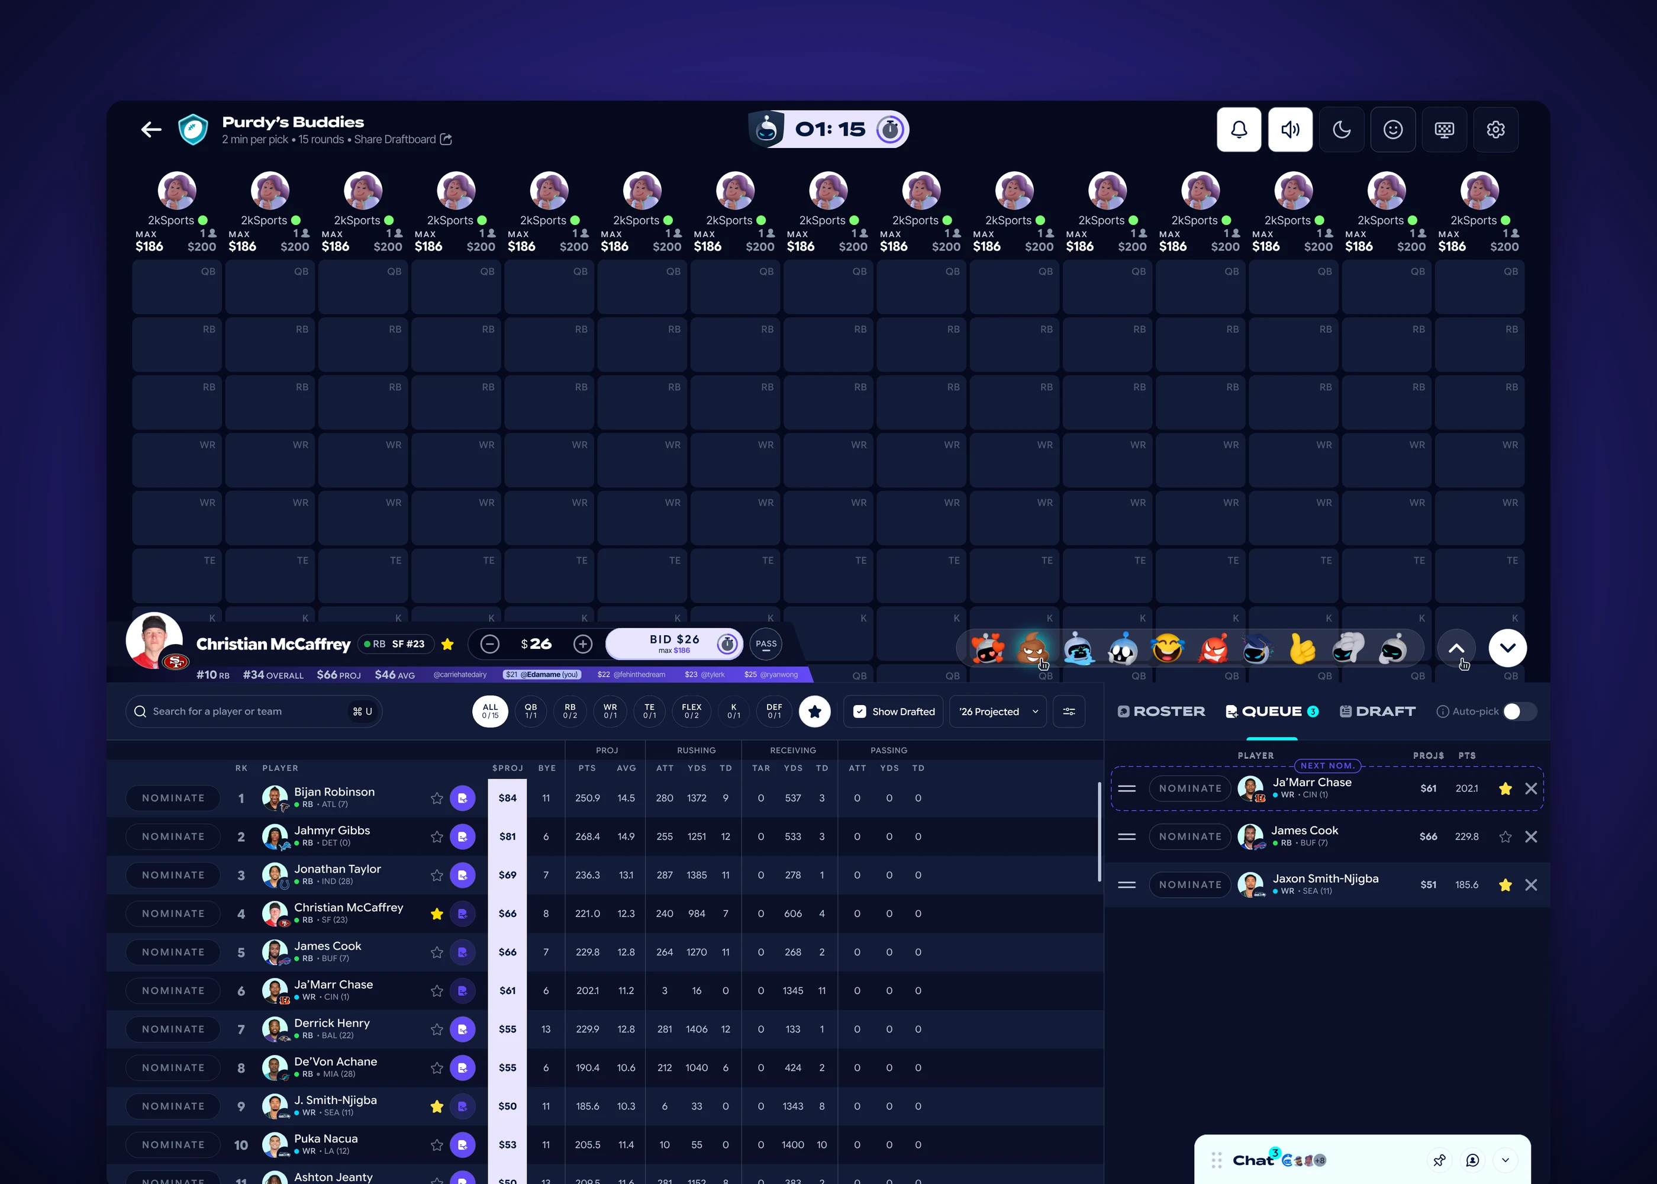Select the ALL position filter

[x=491, y=712]
